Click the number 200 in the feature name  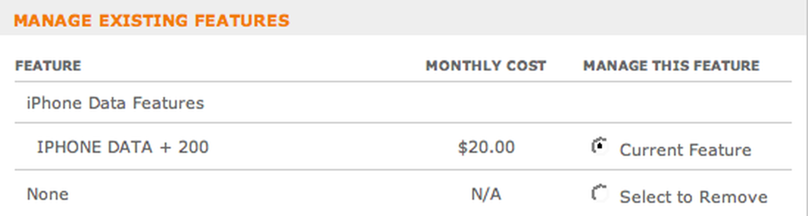pyautogui.click(x=193, y=147)
